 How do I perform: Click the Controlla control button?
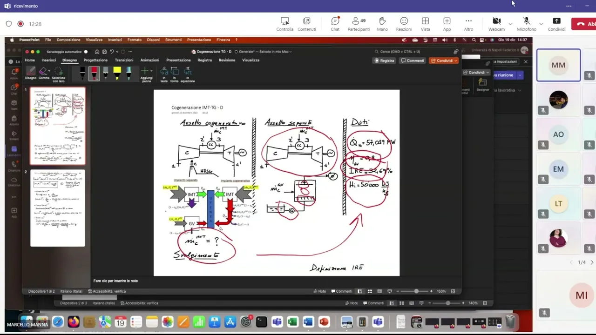(285, 24)
